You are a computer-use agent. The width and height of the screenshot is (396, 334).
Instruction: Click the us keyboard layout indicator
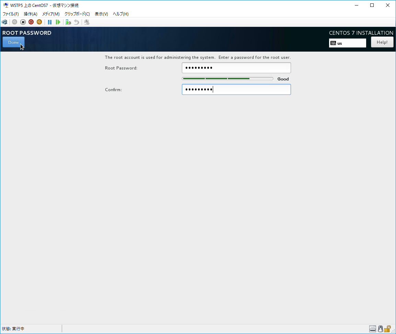(x=347, y=43)
